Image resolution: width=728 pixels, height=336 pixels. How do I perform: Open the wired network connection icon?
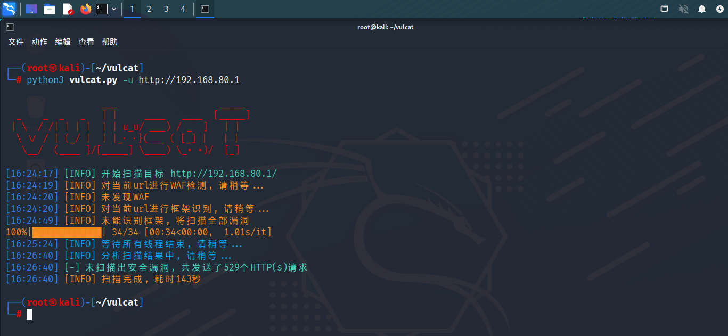(664, 9)
